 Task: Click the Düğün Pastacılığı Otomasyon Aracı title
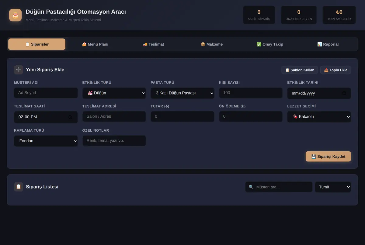pyautogui.click(x=76, y=12)
